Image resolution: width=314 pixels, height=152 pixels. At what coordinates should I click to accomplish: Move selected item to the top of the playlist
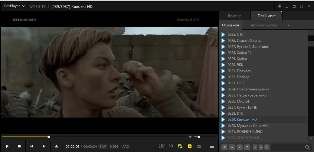click(x=224, y=147)
